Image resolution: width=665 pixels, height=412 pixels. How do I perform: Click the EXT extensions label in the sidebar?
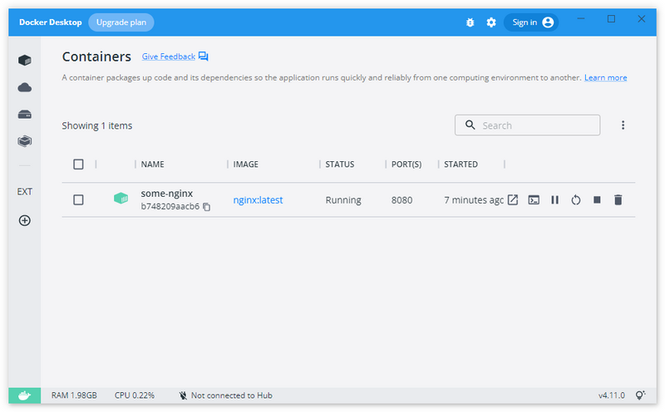click(x=25, y=192)
